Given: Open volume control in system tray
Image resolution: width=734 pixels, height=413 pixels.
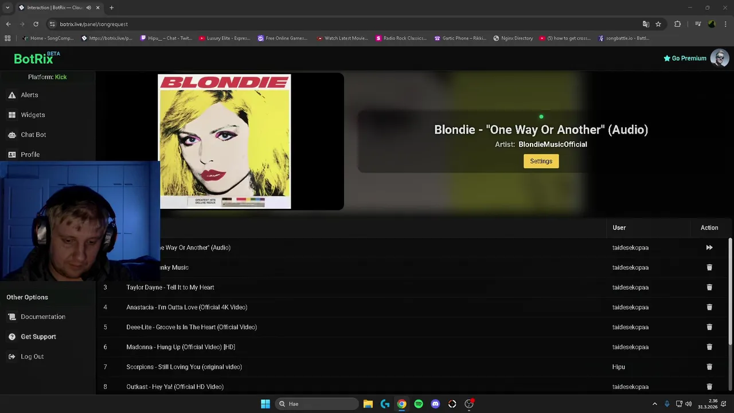Looking at the screenshot, I should pyautogui.click(x=689, y=404).
